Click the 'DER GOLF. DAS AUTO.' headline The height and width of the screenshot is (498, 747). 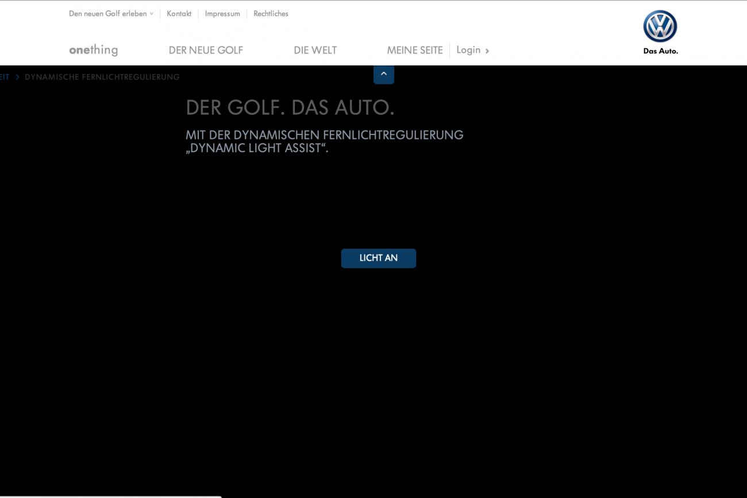click(x=290, y=107)
